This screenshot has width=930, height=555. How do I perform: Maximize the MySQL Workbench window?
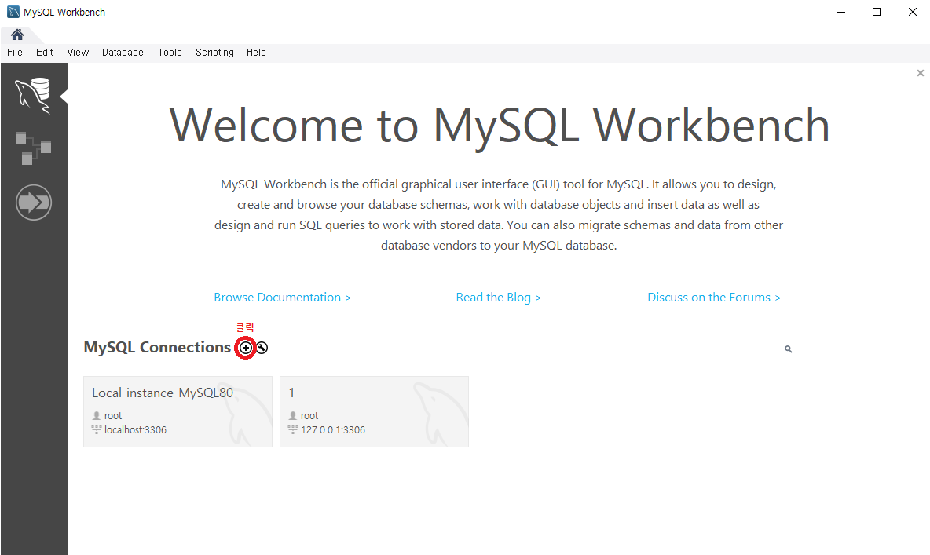(877, 12)
